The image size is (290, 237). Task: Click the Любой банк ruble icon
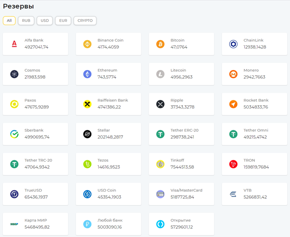click(87, 224)
